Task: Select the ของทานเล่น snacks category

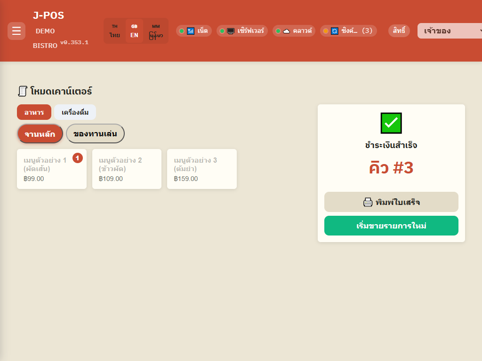Action: [95, 133]
